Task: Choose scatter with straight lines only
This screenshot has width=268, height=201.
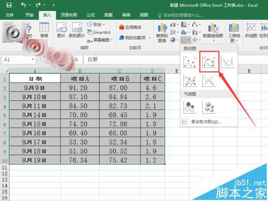Action: tap(209, 80)
